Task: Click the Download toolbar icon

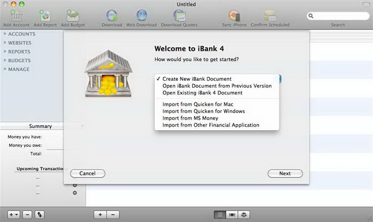Action: tap(112, 16)
